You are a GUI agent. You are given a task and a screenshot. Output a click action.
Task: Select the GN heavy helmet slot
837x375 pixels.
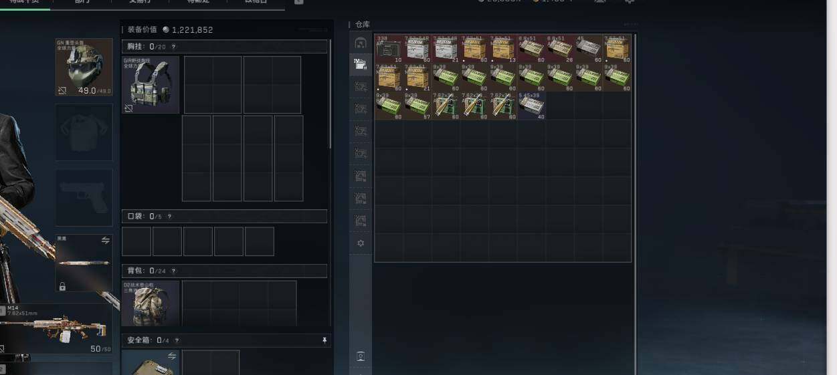click(x=84, y=67)
